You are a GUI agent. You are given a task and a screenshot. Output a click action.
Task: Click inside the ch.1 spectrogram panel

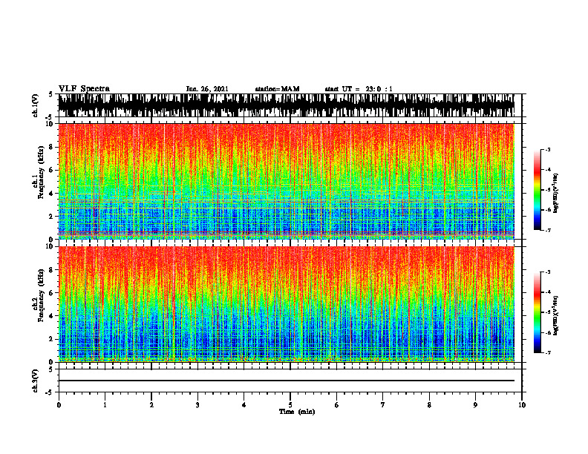286,181
